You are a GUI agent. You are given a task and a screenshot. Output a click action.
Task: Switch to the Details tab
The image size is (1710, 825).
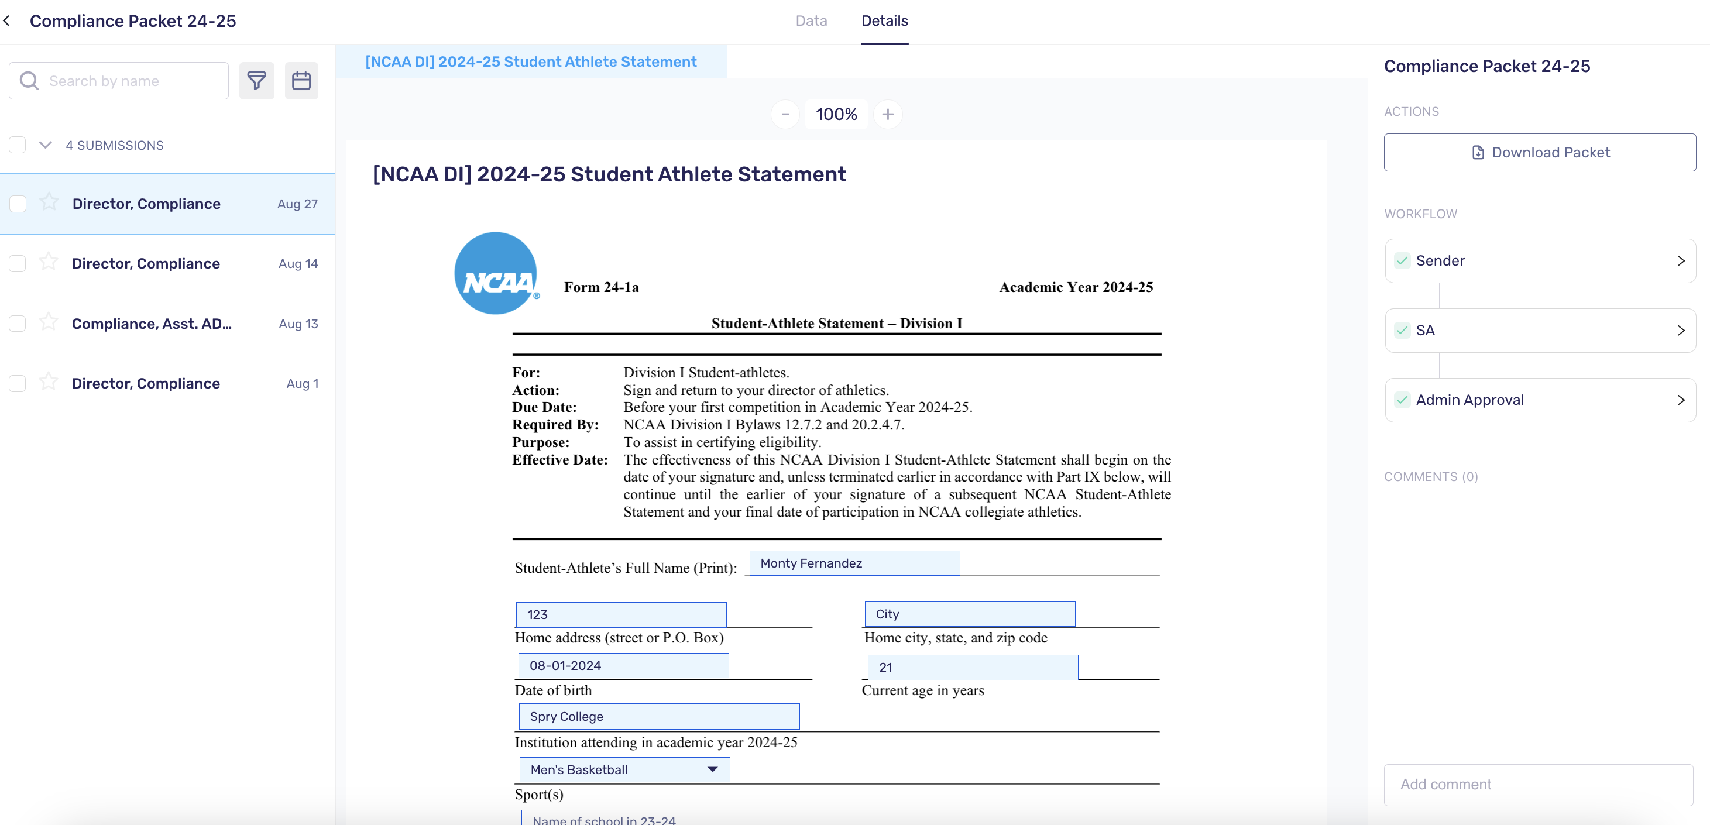point(884,20)
